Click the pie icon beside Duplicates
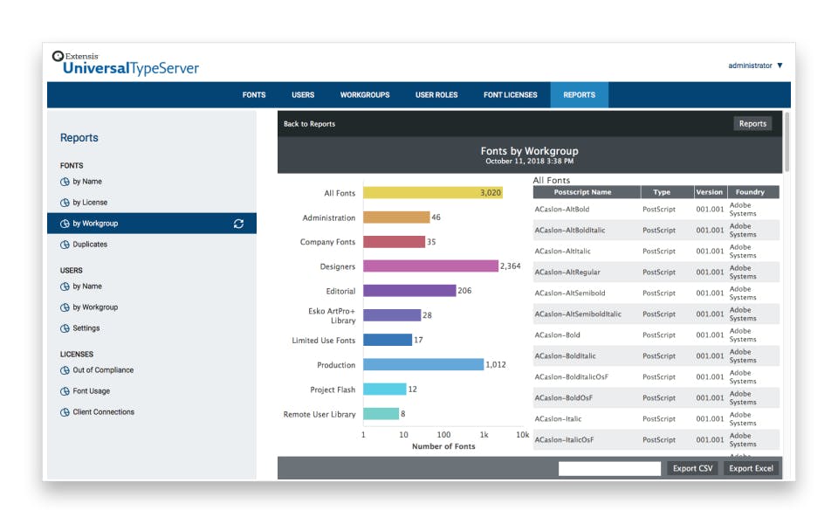Screen dimensions: 838x524 (x=65, y=245)
